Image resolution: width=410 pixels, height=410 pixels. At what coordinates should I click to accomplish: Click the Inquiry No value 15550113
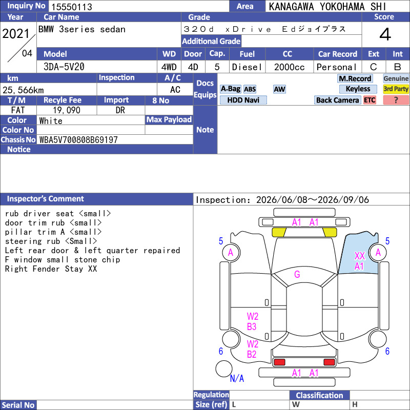pos(72,7)
